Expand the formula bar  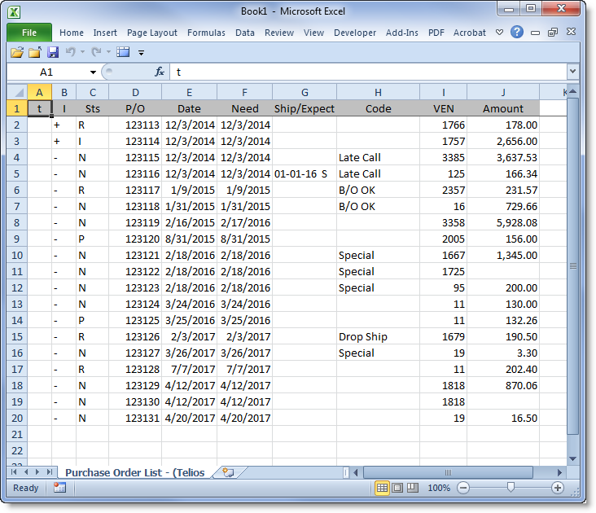pyautogui.click(x=572, y=72)
